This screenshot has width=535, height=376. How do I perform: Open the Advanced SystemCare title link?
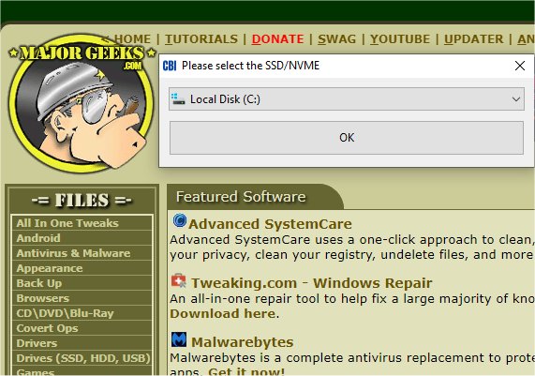270,224
